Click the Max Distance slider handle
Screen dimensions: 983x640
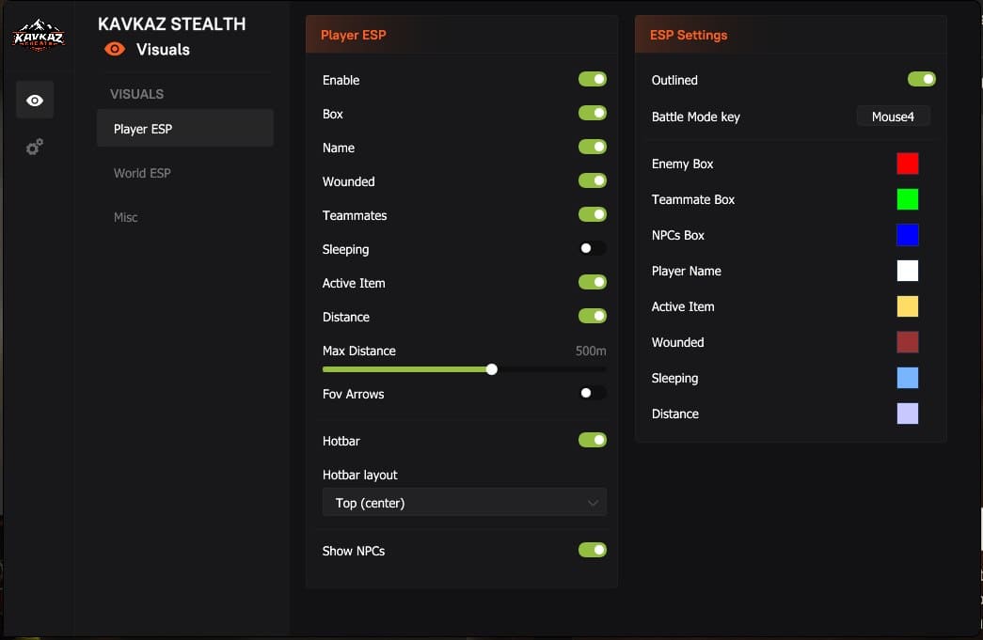point(492,369)
